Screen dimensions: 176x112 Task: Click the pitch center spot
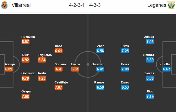(88, 64)
